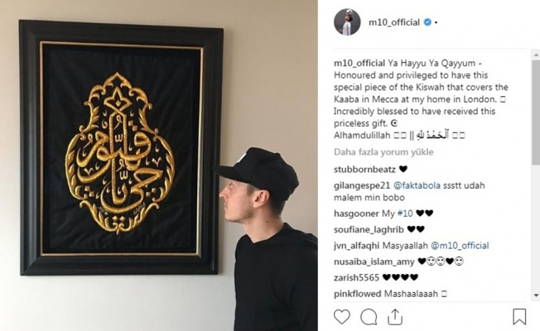Viewport: 540px width, 331px height.
Task: Open pinkflowed commenter profile
Action: click(x=358, y=294)
